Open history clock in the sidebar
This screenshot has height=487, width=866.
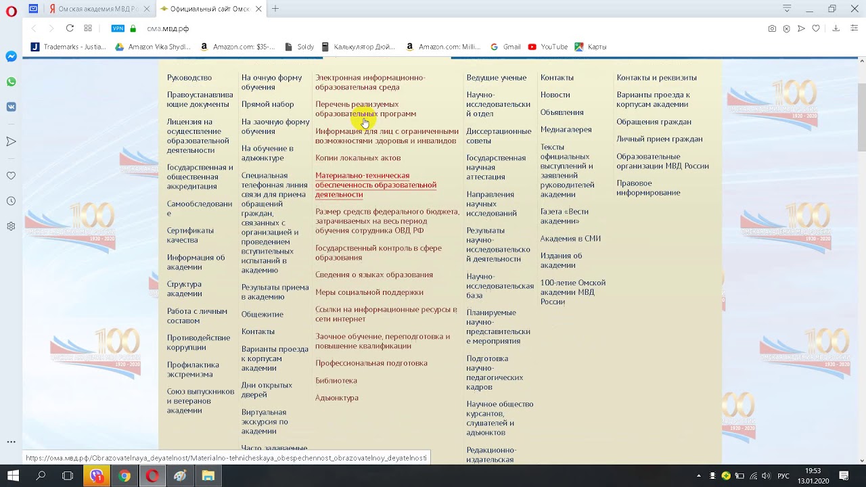coord(11,201)
